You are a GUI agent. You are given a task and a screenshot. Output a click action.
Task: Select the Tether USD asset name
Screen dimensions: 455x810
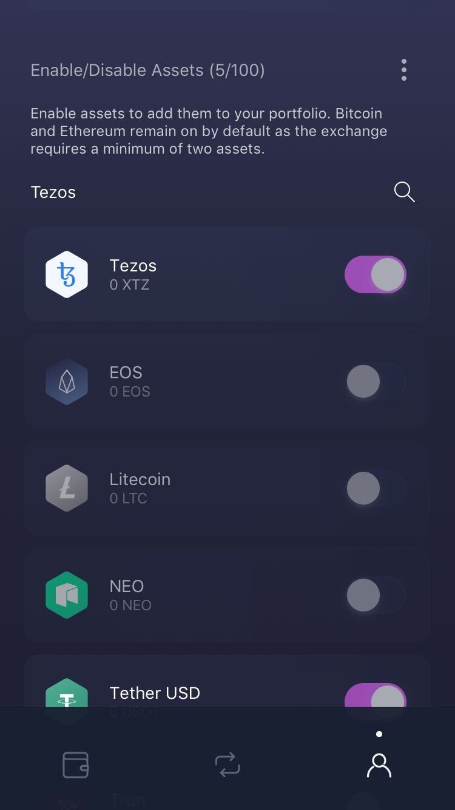tap(155, 693)
